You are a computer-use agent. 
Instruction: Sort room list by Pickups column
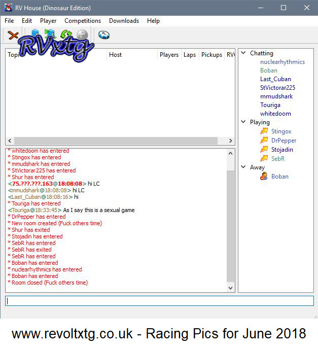[211, 55]
